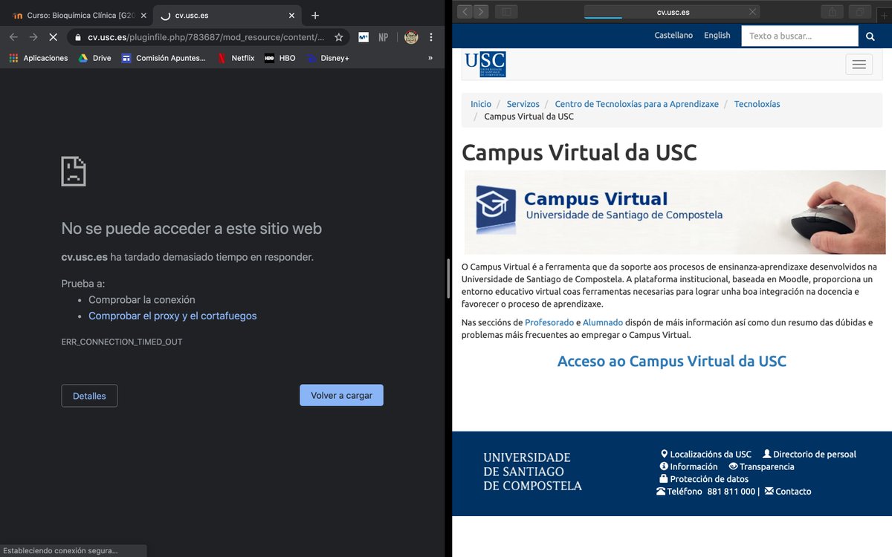Add a new Safari tab
Image resolution: width=892 pixels, height=557 pixels.
pos(883,16)
